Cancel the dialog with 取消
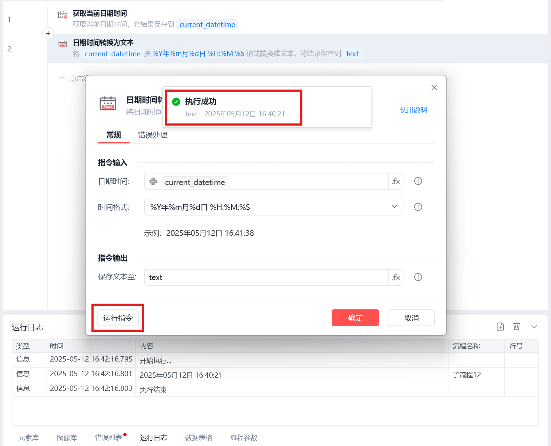Screen dimensions: 551x446 click(x=411, y=318)
